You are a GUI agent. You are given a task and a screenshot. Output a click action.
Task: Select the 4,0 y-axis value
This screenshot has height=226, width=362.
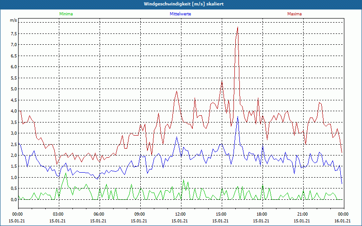coord(14,111)
